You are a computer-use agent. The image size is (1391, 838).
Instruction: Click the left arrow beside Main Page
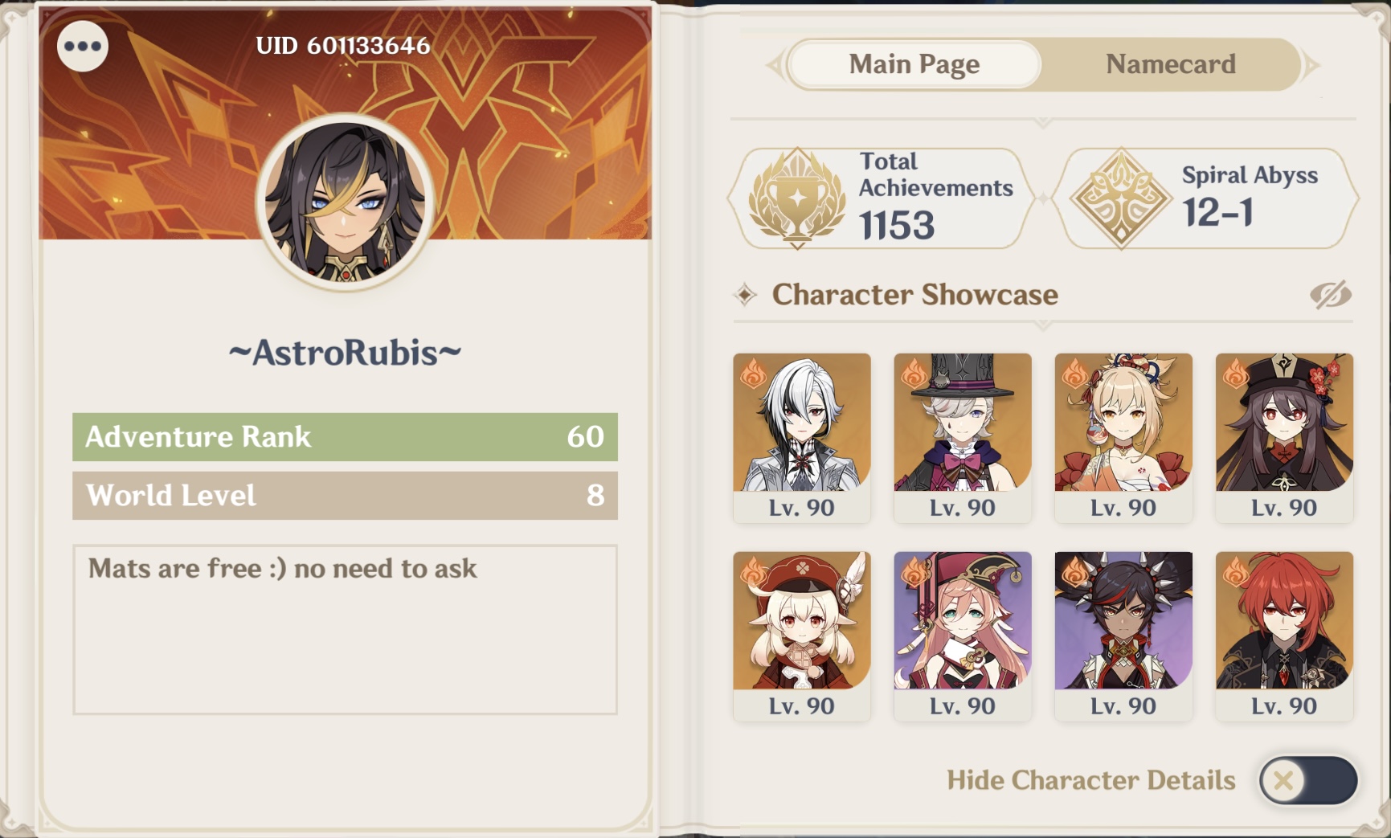tap(775, 65)
